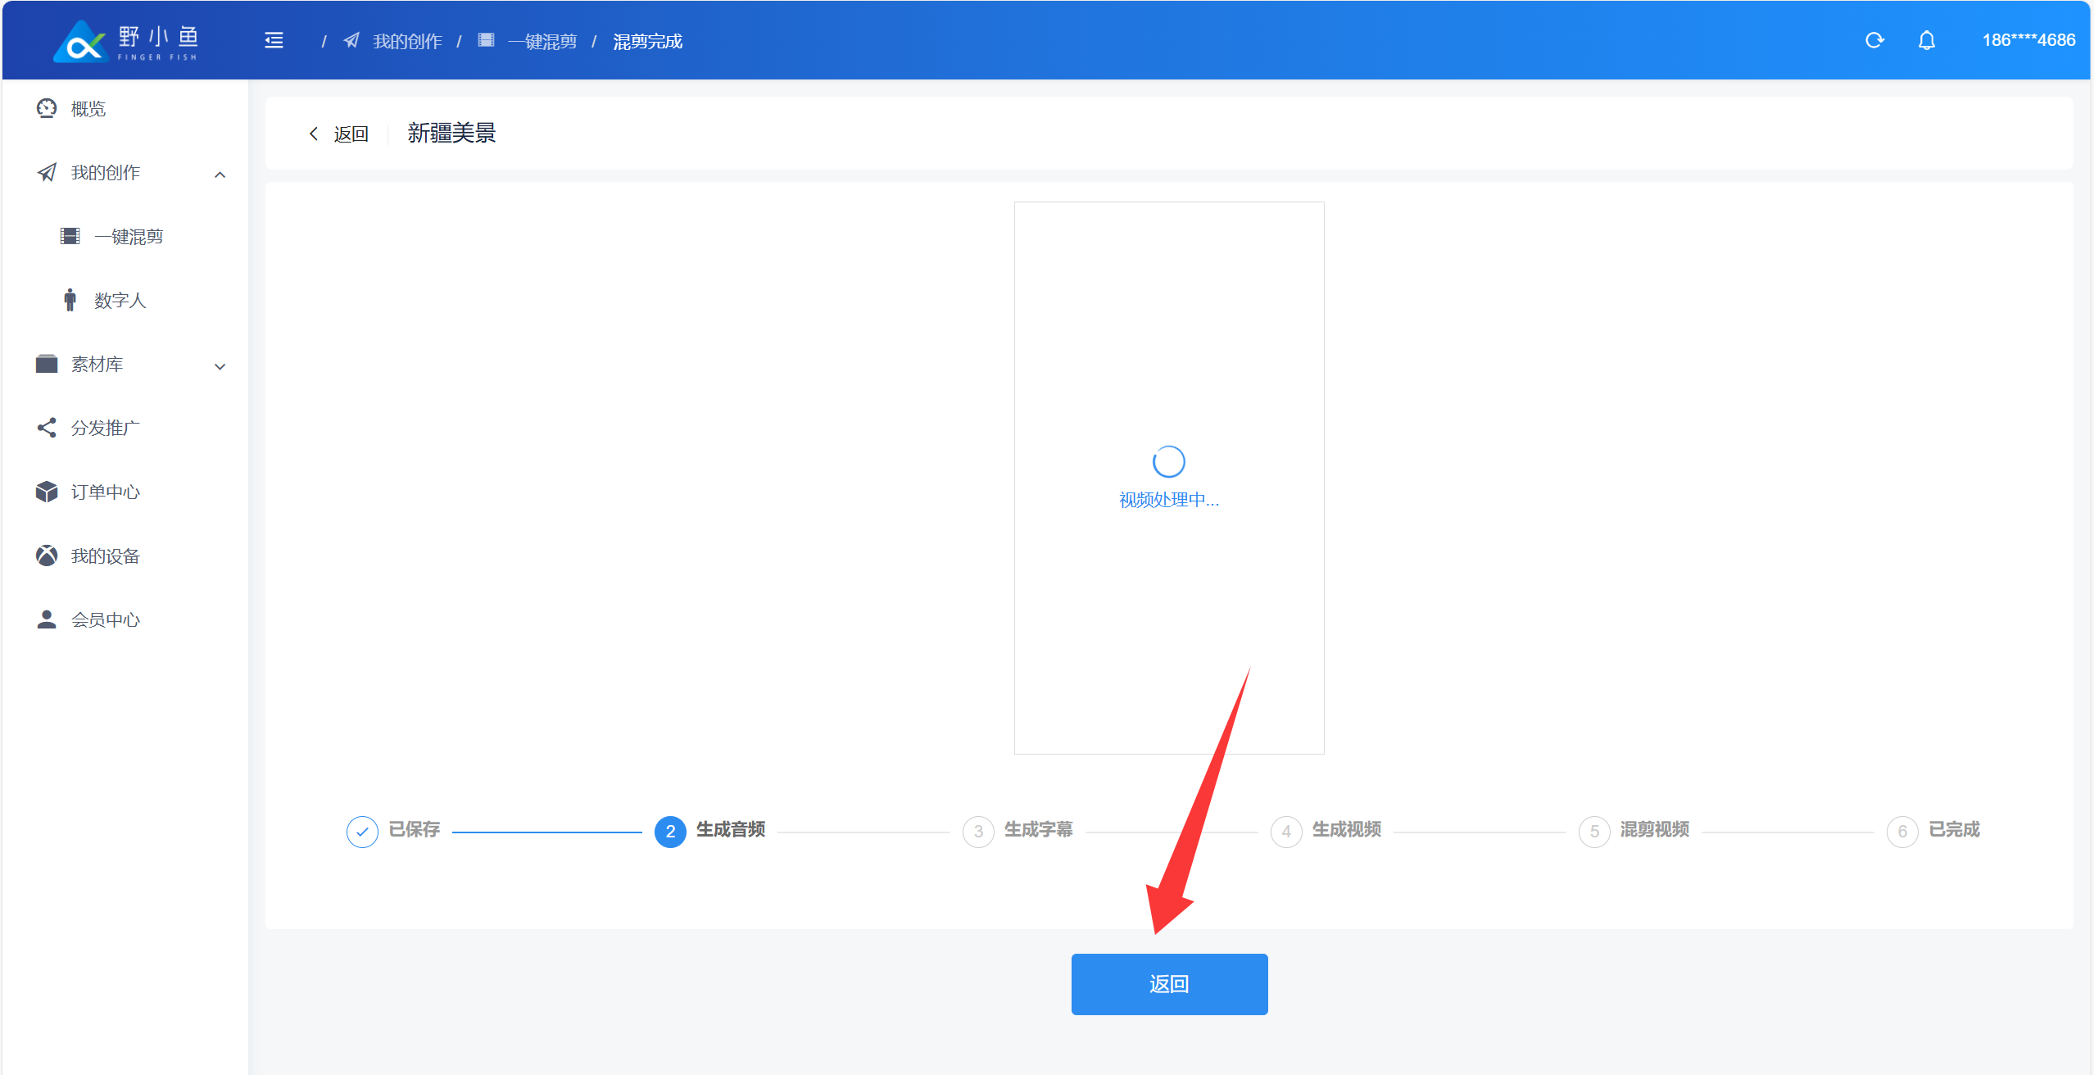Click the sidebar collapse hamburger icon
This screenshot has height=1075, width=2094.
pos(274,40)
